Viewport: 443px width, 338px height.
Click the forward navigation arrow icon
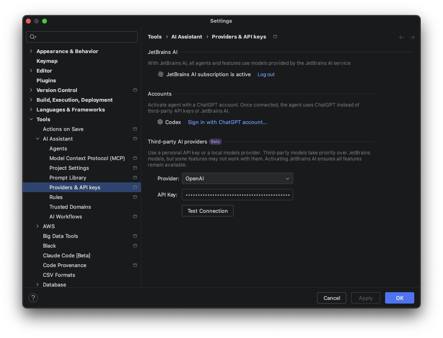point(412,37)
